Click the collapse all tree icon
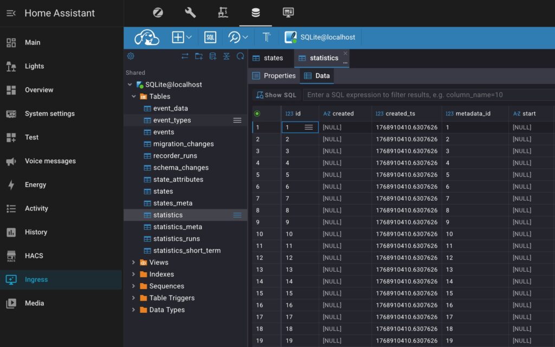 click(x=227, y=56)
